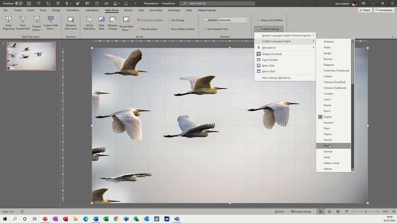Open Set Up Slide Show dialog
The image size is (397, 223).
(89, 23)
